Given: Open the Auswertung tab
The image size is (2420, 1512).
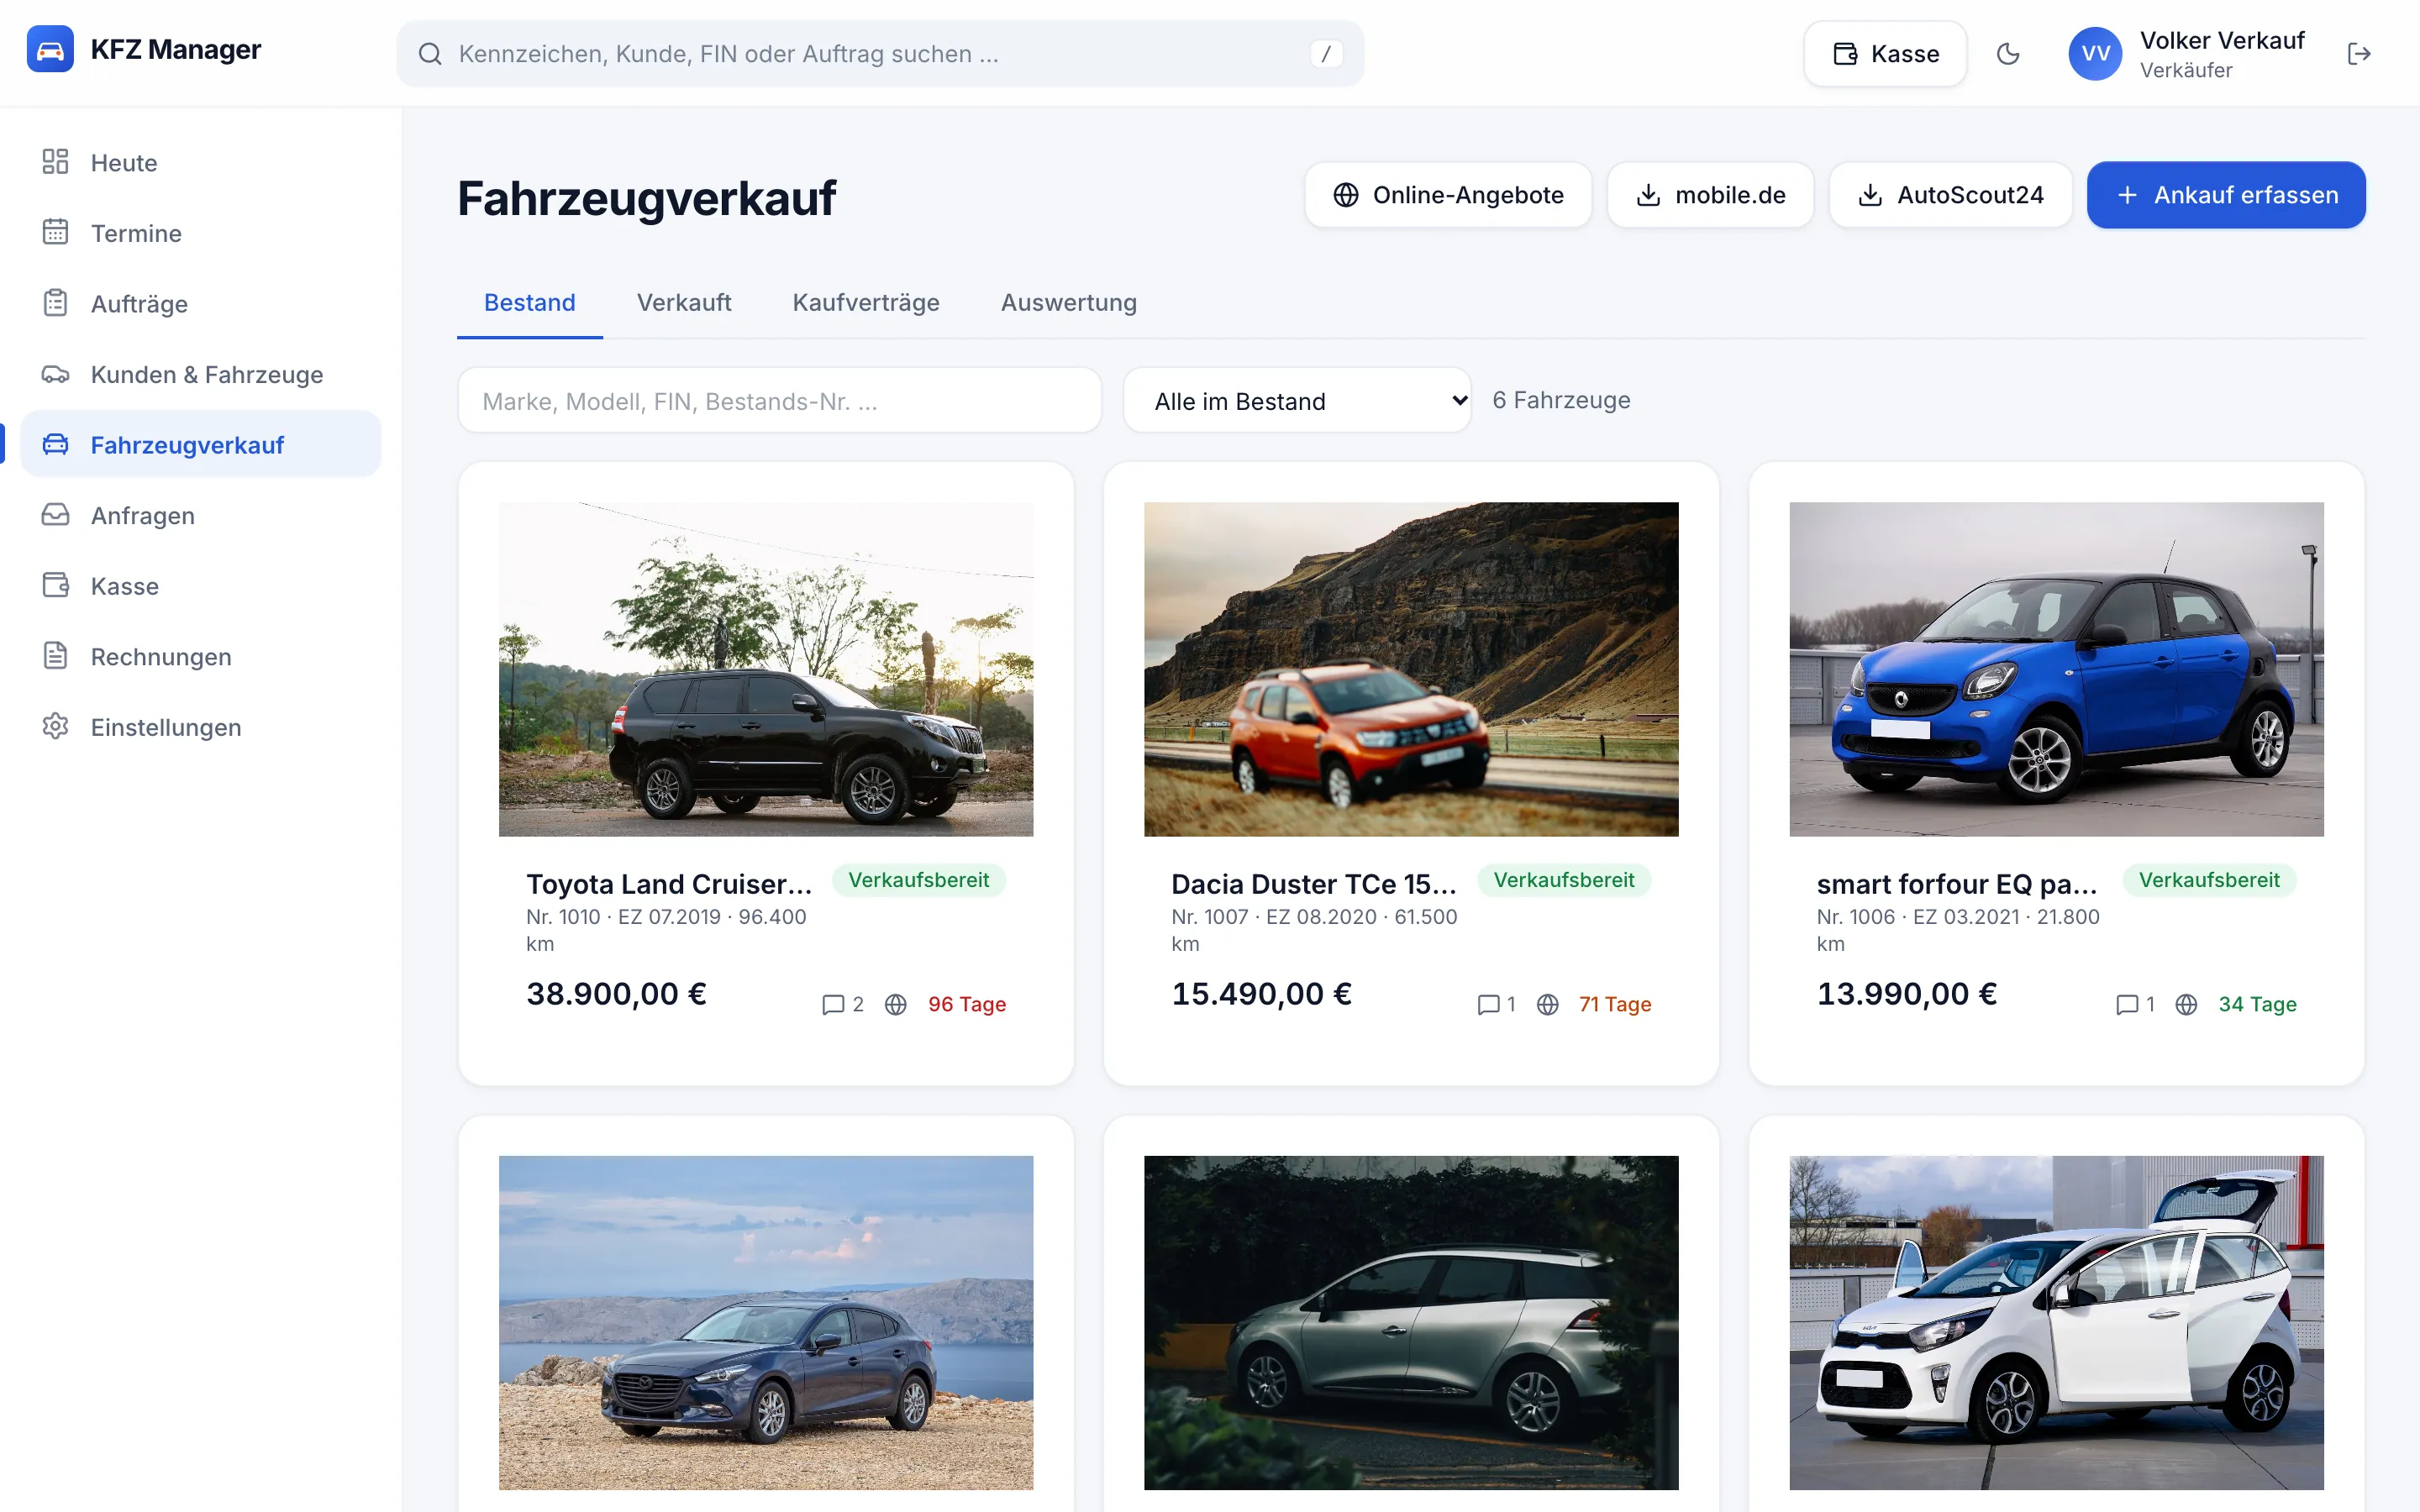Looking at the screenshot, I should (x=1068, y=302).
